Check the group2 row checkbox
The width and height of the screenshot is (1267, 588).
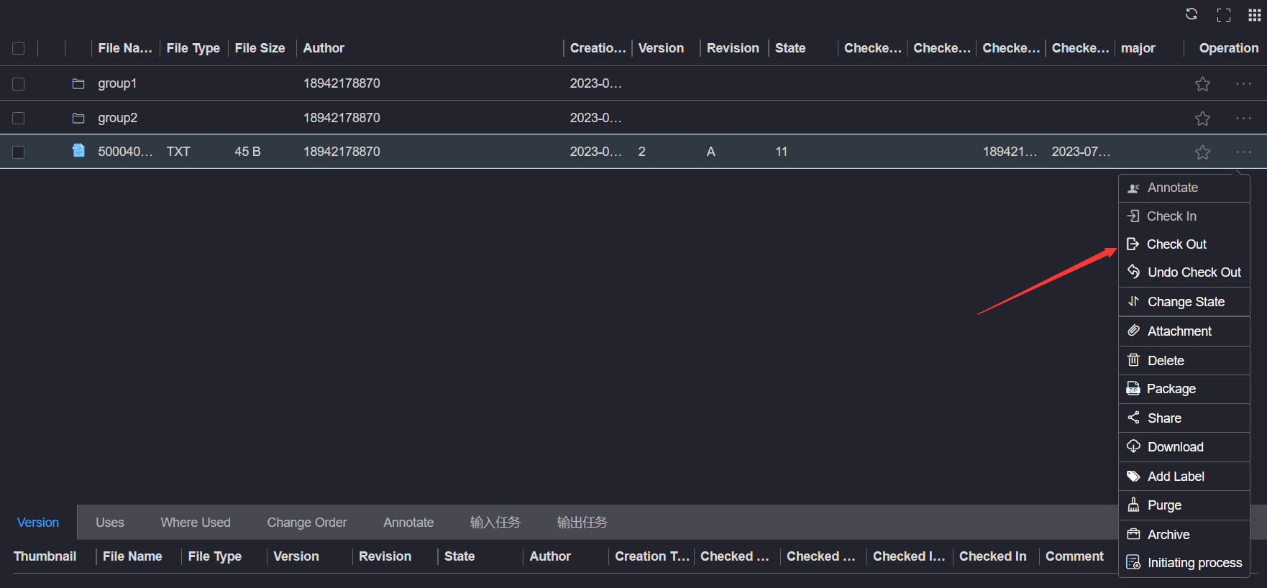coord(19,118)
